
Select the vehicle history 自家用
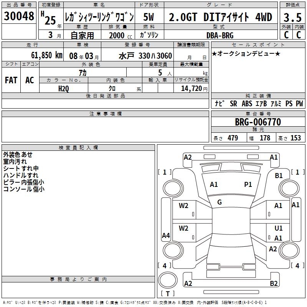(82, 35)
